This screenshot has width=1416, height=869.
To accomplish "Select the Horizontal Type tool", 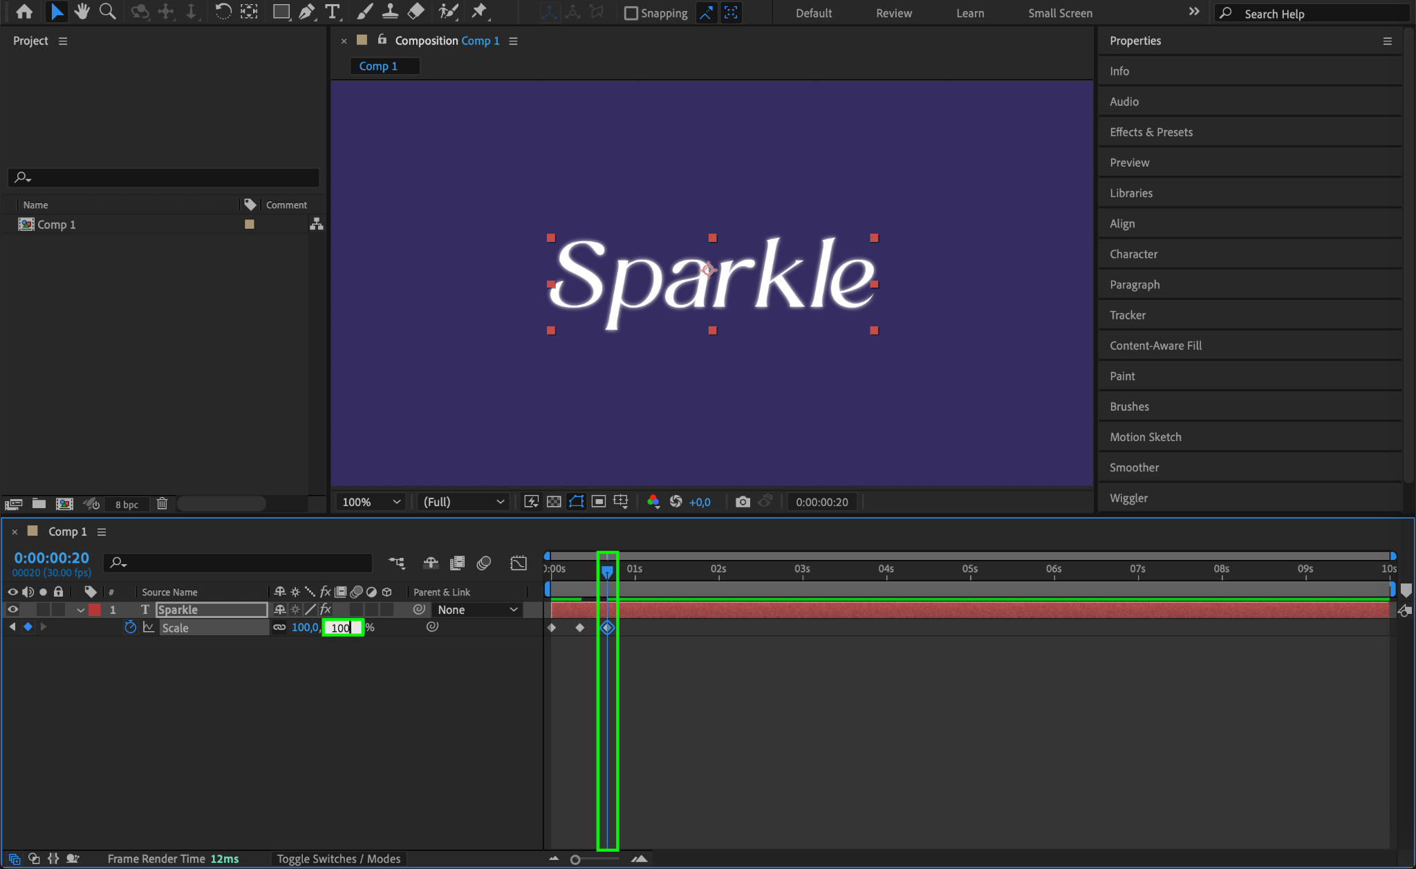I will point(333,12).
